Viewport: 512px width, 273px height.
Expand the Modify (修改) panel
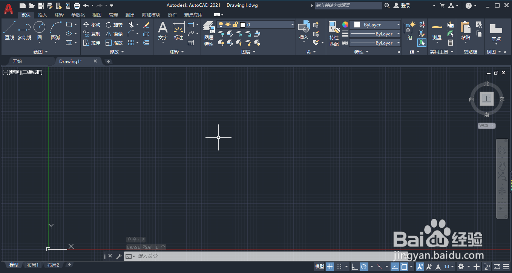[x=117, y=52]
